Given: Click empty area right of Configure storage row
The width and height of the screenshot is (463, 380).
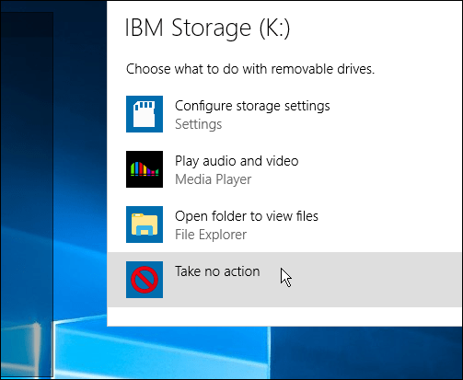Looking at the screenshot, I should tap(396, 114).
